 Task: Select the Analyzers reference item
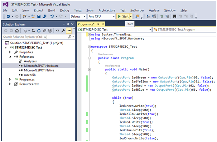click(30, 61)
